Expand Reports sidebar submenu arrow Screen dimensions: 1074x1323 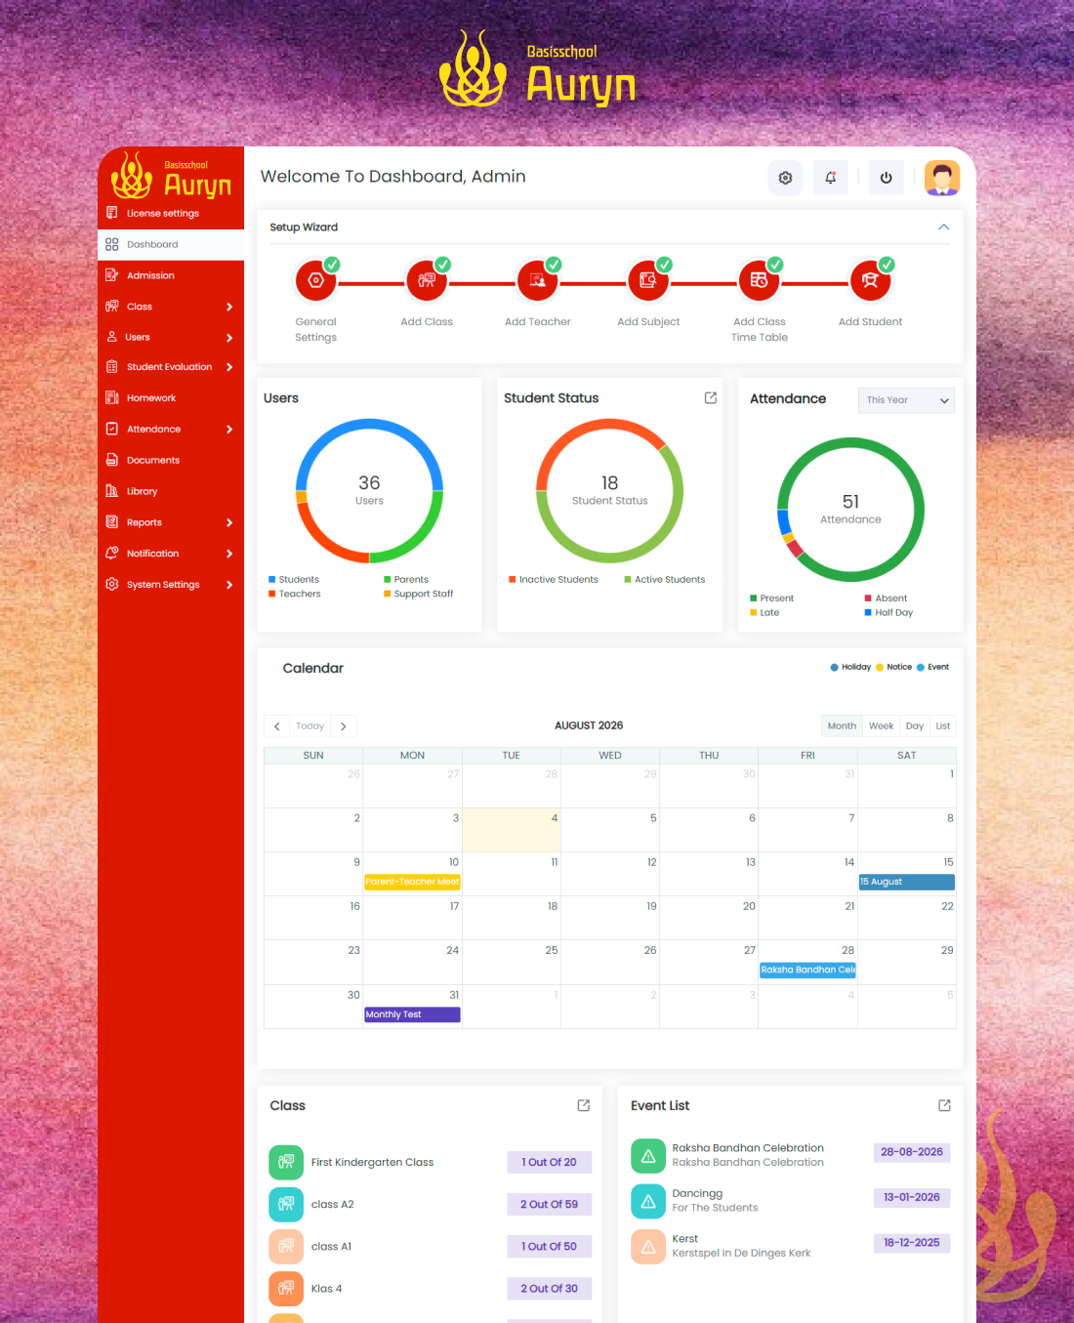(229, 522)
